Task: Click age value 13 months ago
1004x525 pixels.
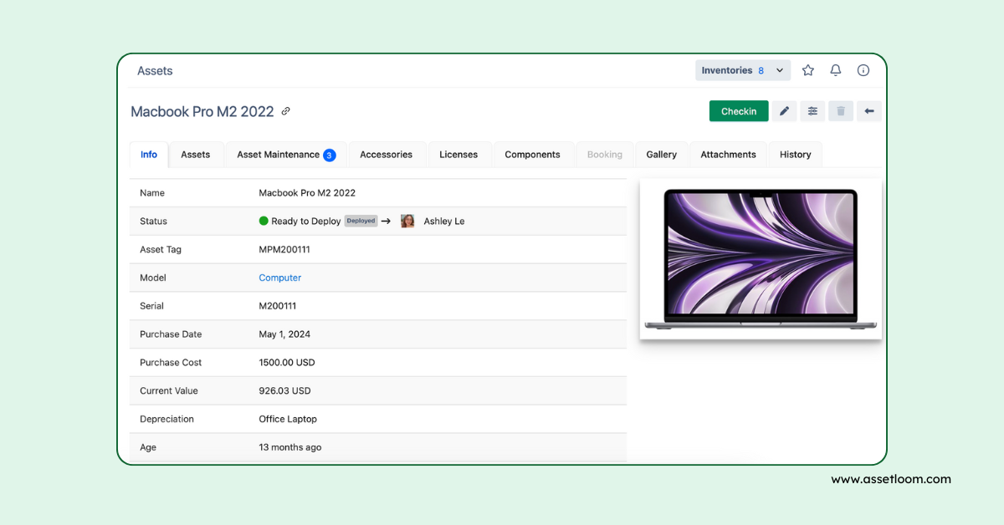Action: click(x=290, y=448)
